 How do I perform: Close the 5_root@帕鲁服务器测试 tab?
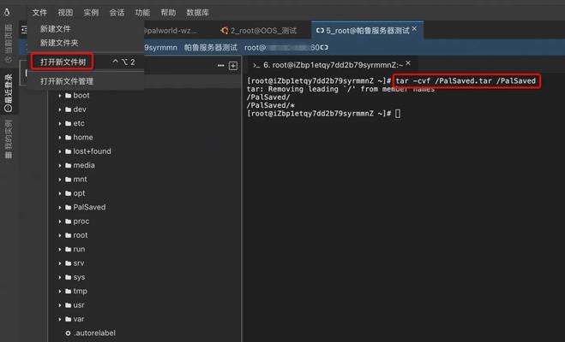point(414,29)
